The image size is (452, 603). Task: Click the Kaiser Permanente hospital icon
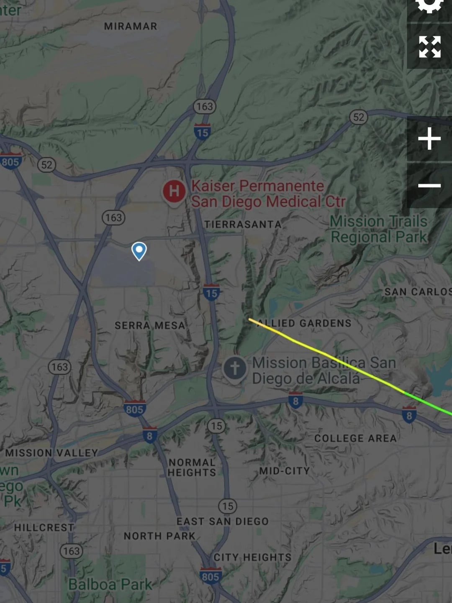tap(174, 192)
